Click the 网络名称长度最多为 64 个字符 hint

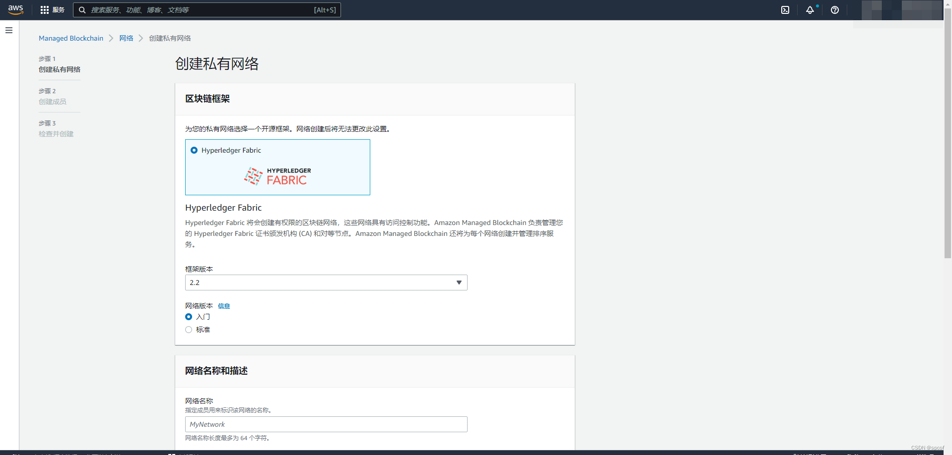[x=227, y=438]
